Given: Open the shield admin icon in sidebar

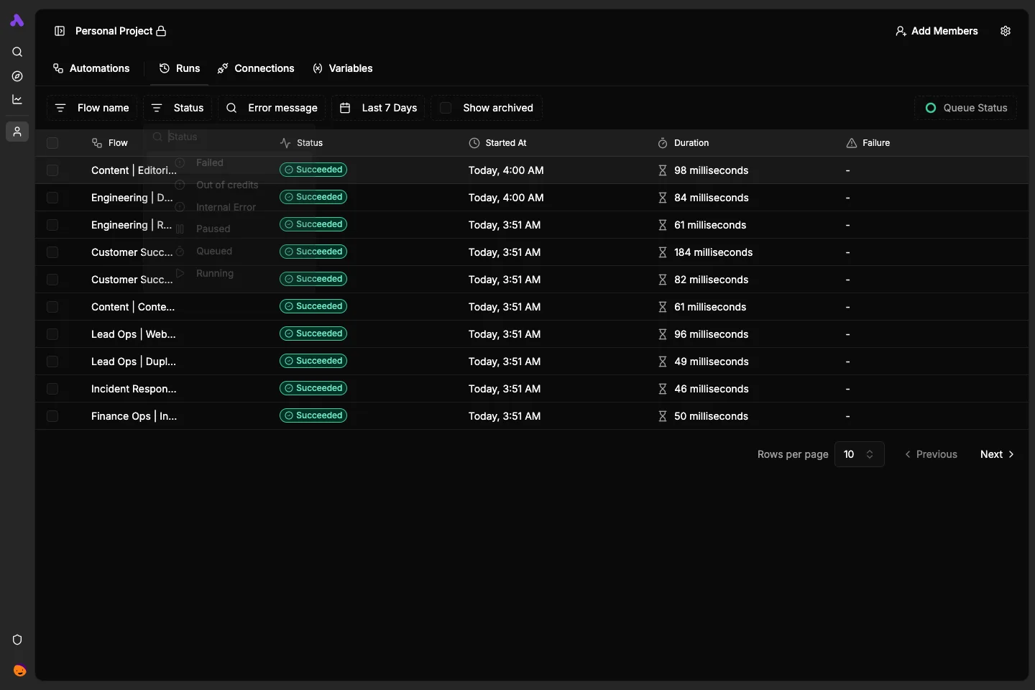Looking at the screenshot, I should (17, 640).
